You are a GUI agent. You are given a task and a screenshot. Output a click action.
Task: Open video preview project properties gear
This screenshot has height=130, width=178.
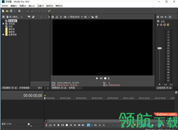(53, 17)
